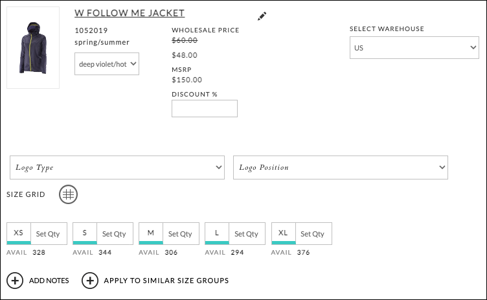Expand the Select Warehouse US dropdown
The image size is (487, 300).
tap(414, 47)
